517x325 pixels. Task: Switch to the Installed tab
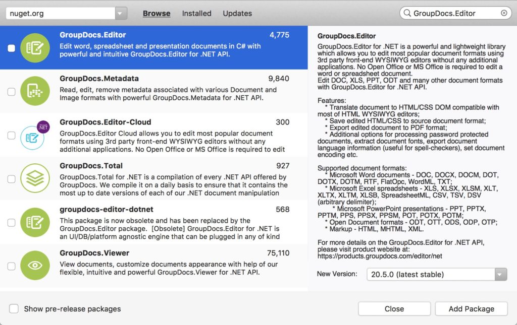pos(196,13)
